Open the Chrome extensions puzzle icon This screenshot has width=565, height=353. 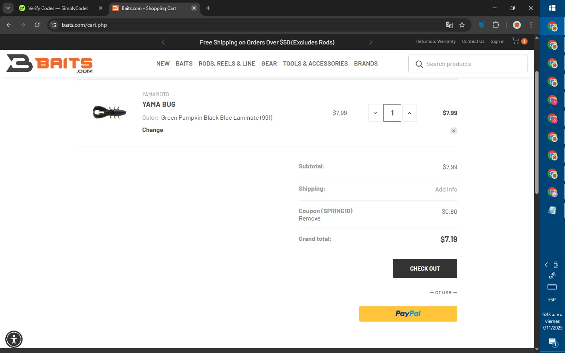[496, 25]
